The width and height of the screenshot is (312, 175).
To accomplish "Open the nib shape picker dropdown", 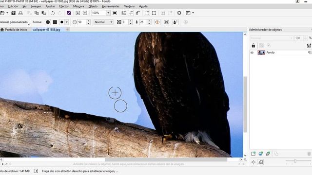I will [67, 22].
